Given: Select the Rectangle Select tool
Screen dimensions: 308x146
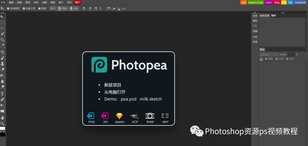Looking at the screenshot, I should coord(3,23).
